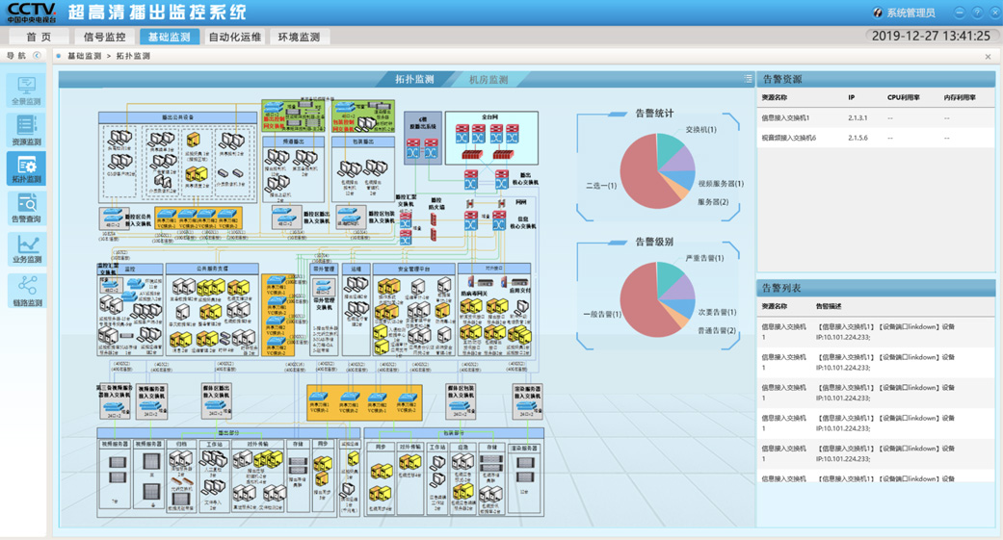Click the 基础监测 breadcrumb link
Viewport: 1003px width, 540px height.
pos(84,56)
